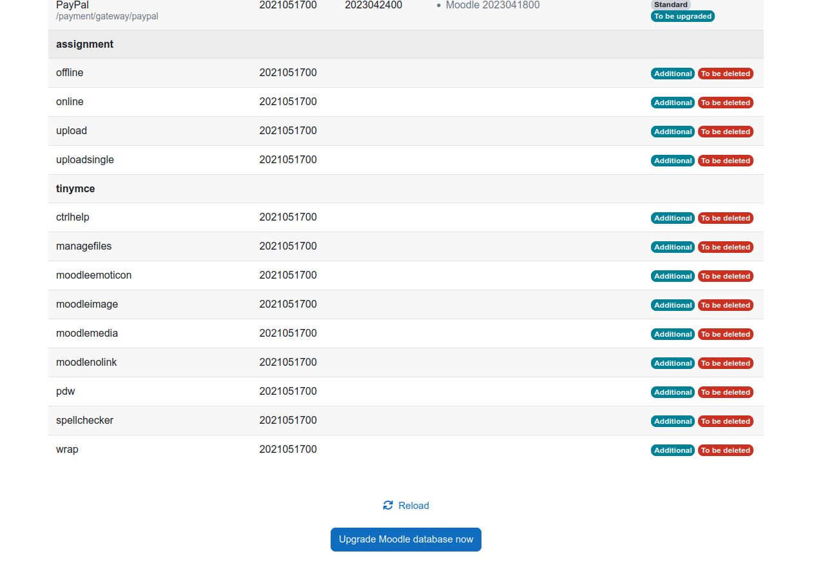Click the online plugin row name
The height and width of the screenshot is (567, 825).
(x=70, y=102)
